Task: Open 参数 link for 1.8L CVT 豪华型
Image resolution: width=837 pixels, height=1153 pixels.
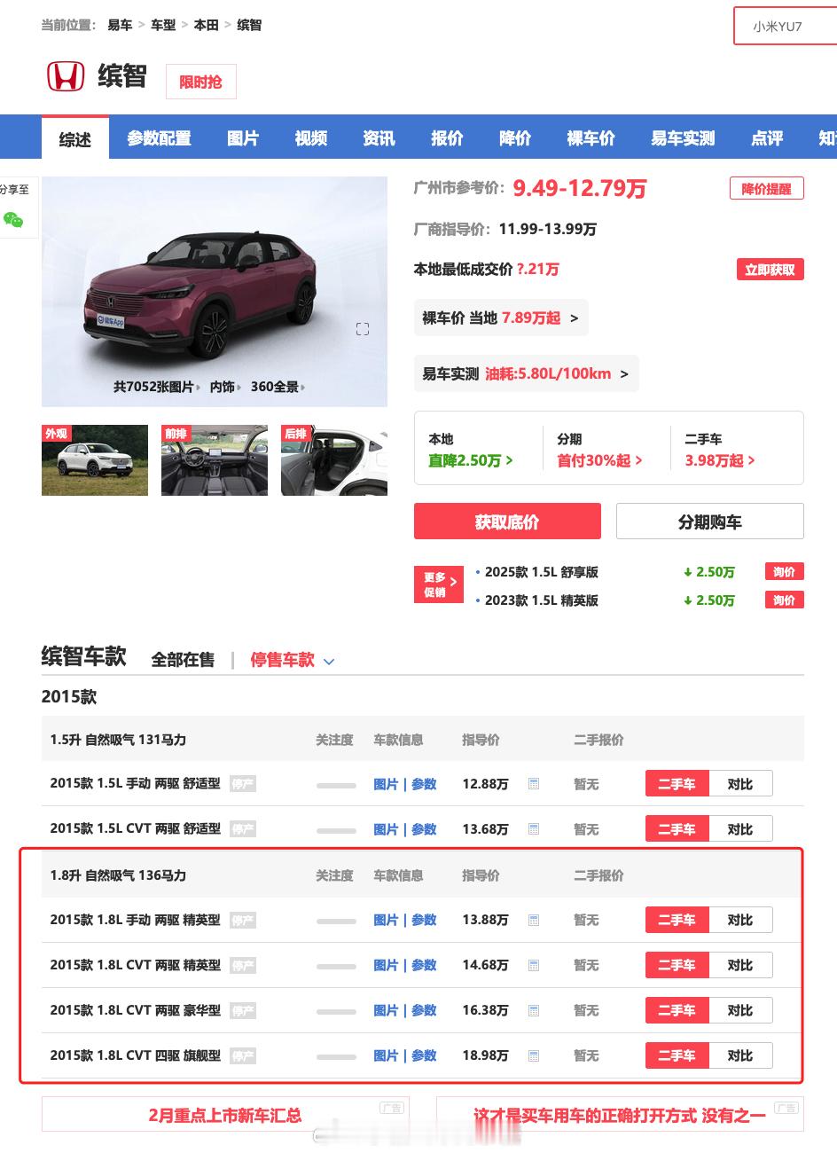Action: coord(424,1011)
